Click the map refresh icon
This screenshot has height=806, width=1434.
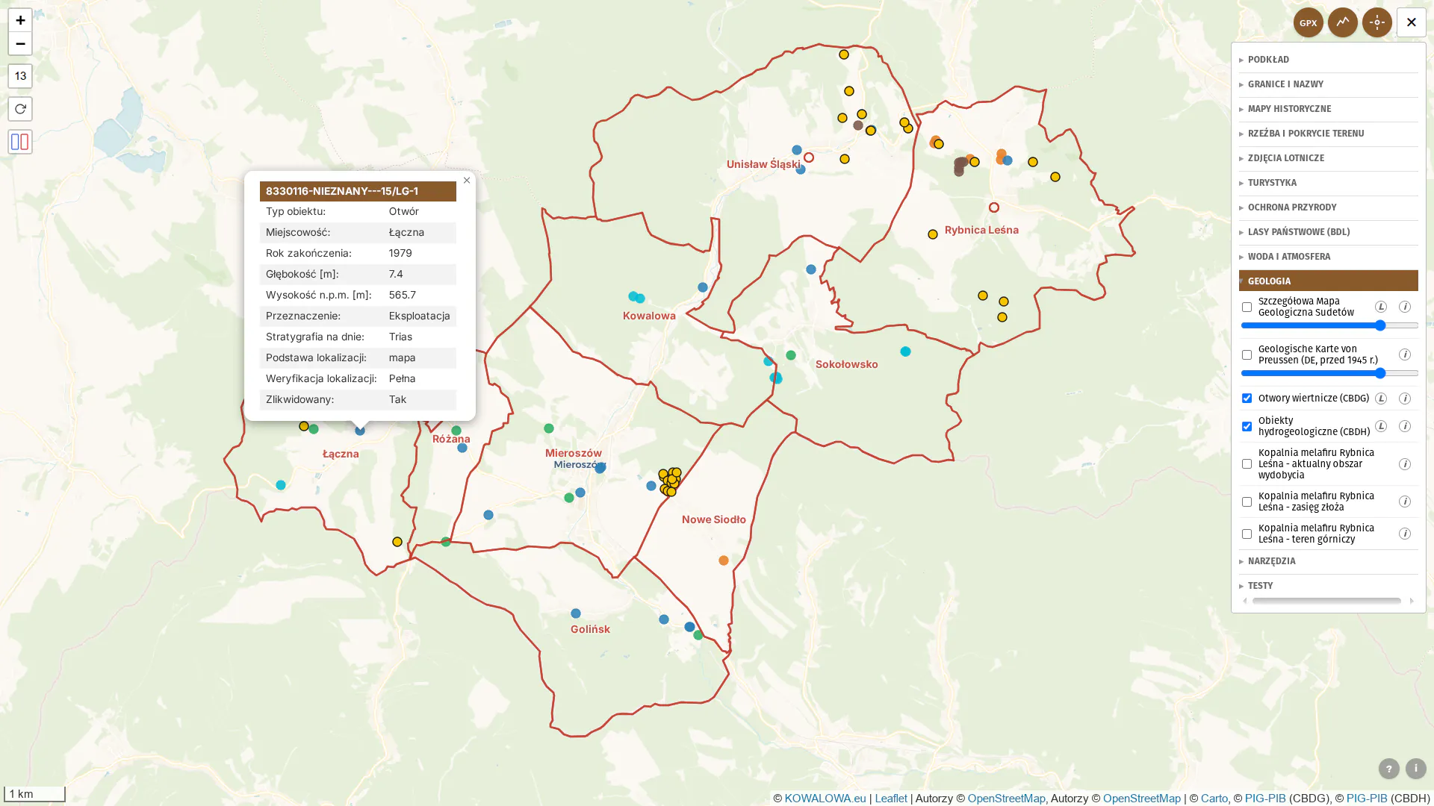[20, 109]
